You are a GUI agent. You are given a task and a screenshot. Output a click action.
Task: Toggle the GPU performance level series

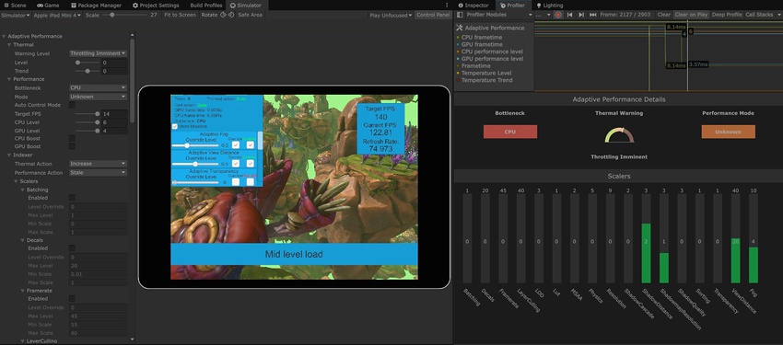[489, 58]
